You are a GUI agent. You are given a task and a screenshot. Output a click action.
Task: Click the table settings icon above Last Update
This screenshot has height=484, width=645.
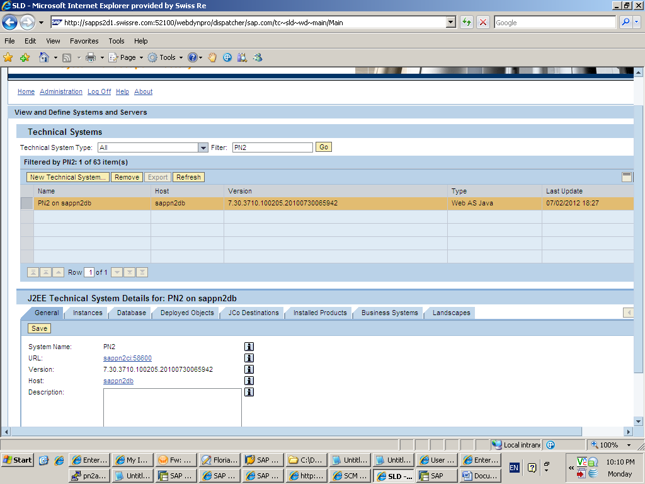coord(627,177)
